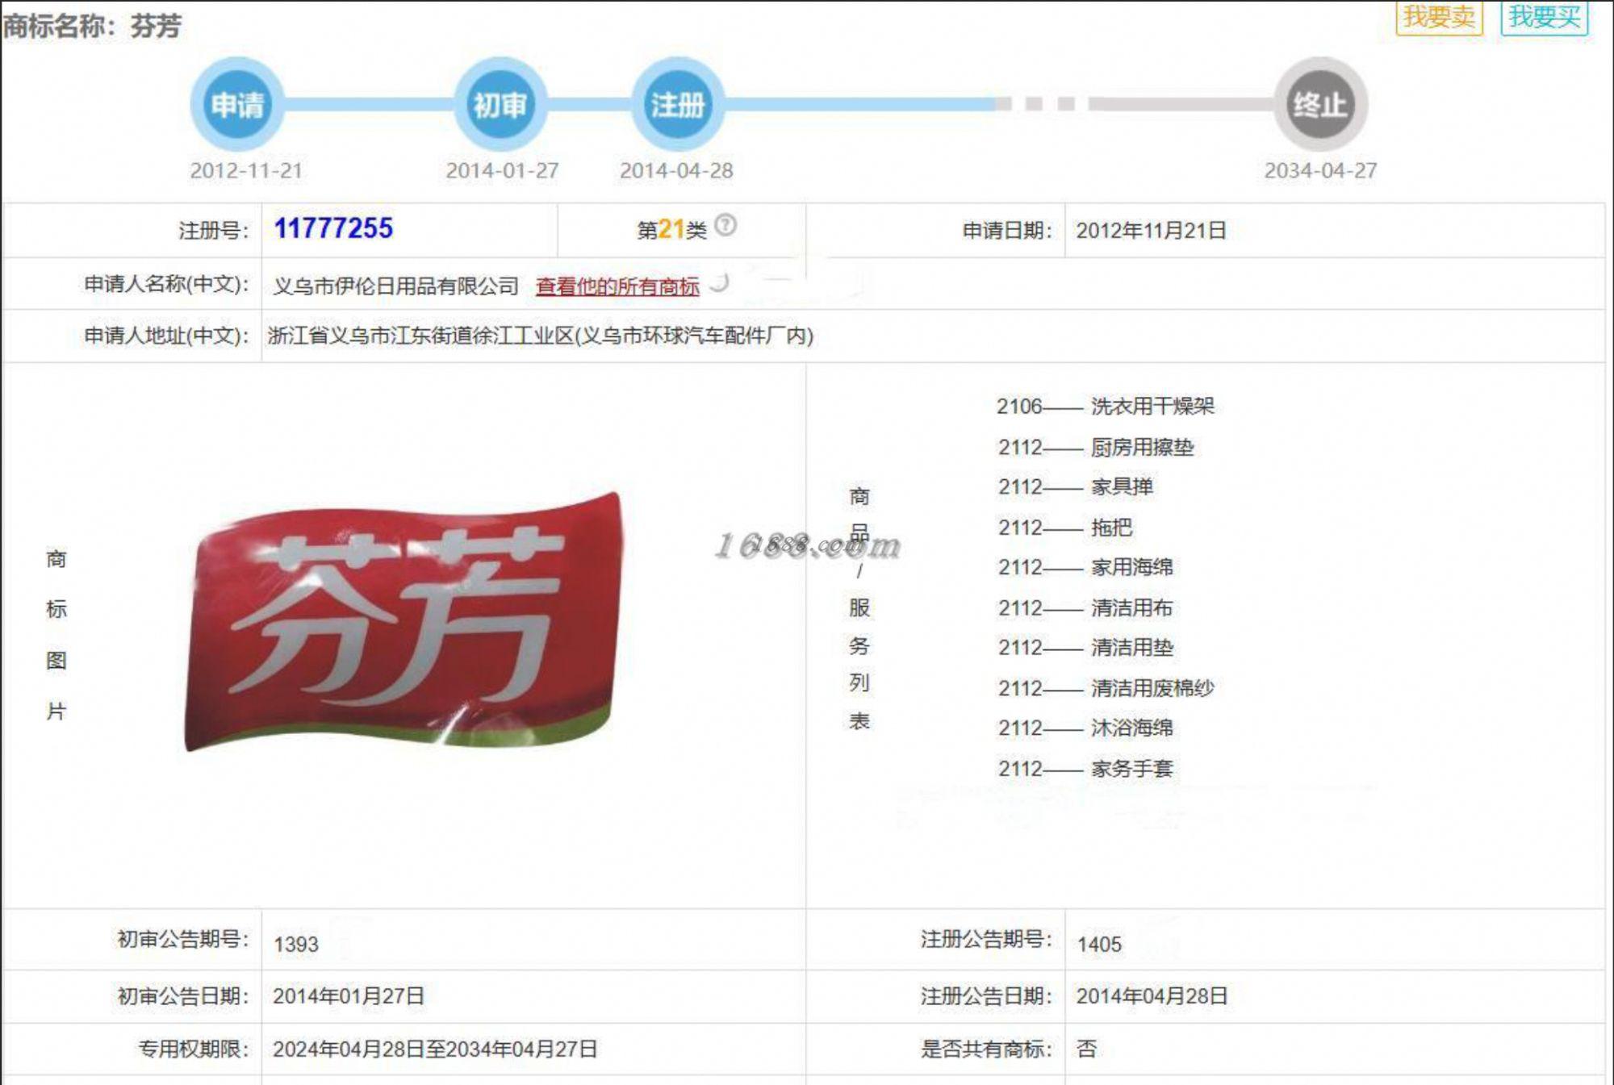Select the applicant address starting with 浙江省义乌市

point(541,336)
